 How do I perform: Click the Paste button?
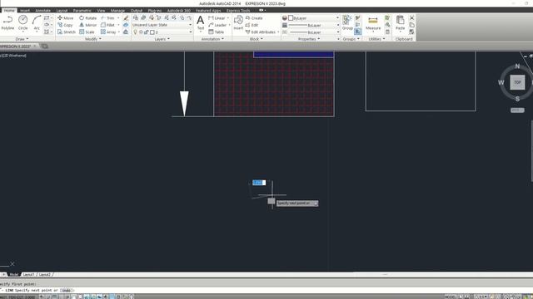coord(400,23)
